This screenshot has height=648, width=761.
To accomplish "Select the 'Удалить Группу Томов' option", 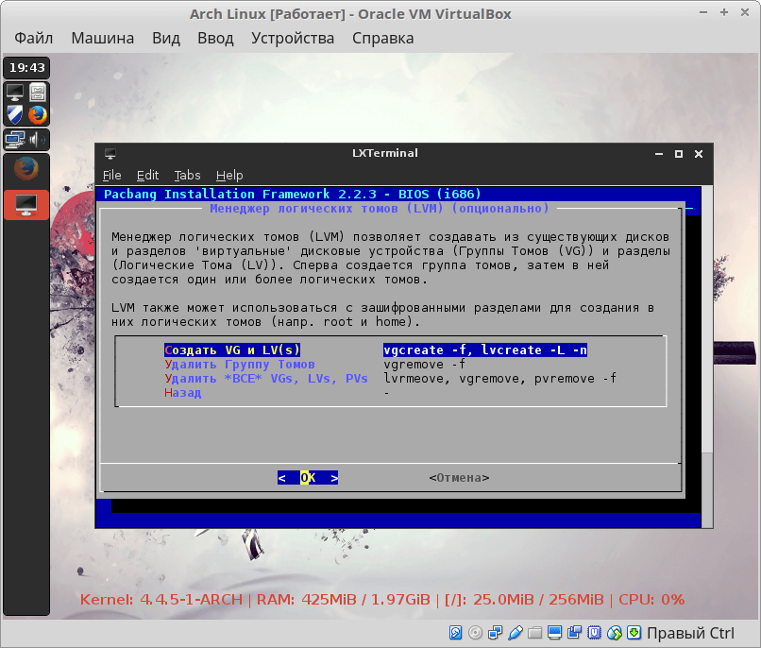I will [239, 364].
